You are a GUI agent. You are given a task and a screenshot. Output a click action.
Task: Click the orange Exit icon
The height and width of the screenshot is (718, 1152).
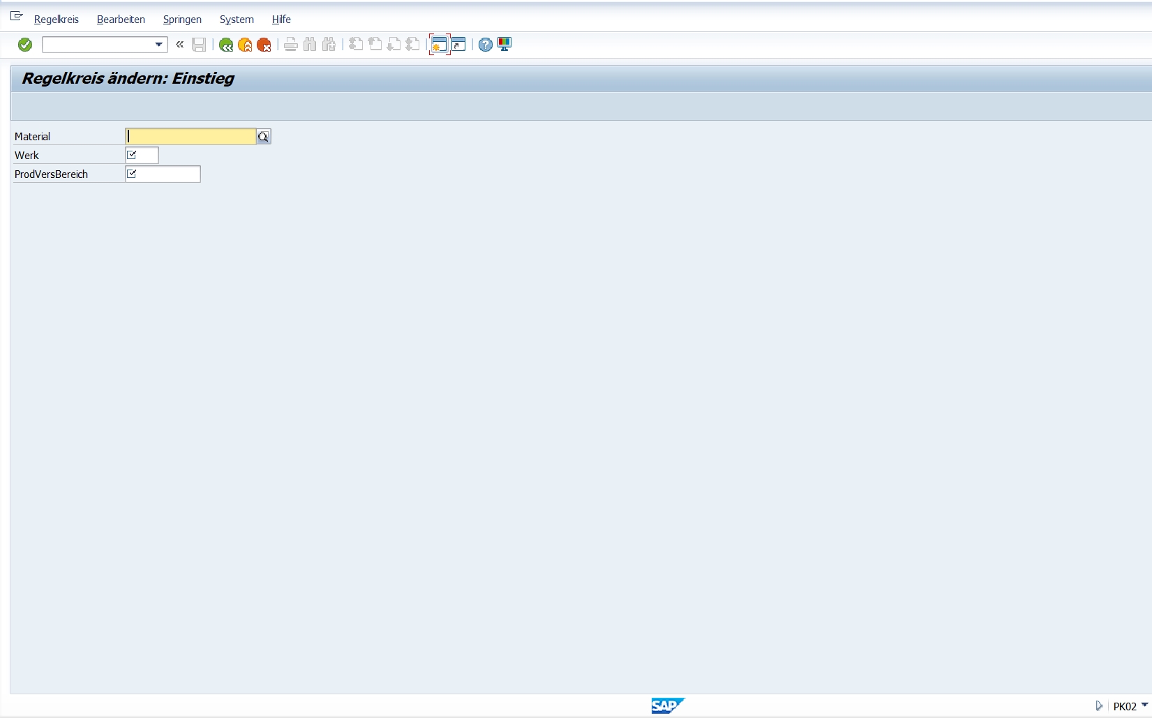[x=245, y=45]
